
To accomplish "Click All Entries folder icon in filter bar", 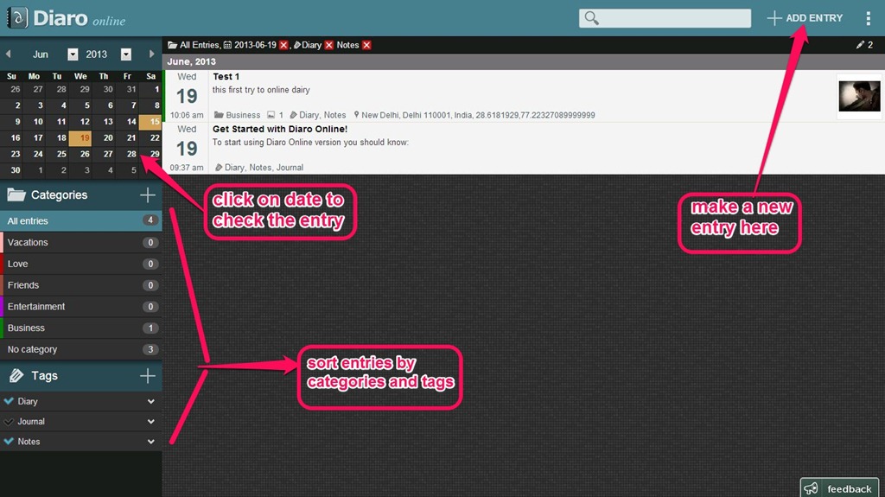I will click(x=172, y=45).
